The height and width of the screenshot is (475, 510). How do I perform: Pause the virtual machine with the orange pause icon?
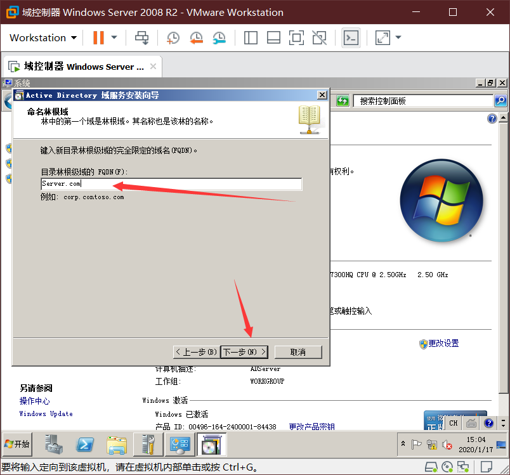98,37
